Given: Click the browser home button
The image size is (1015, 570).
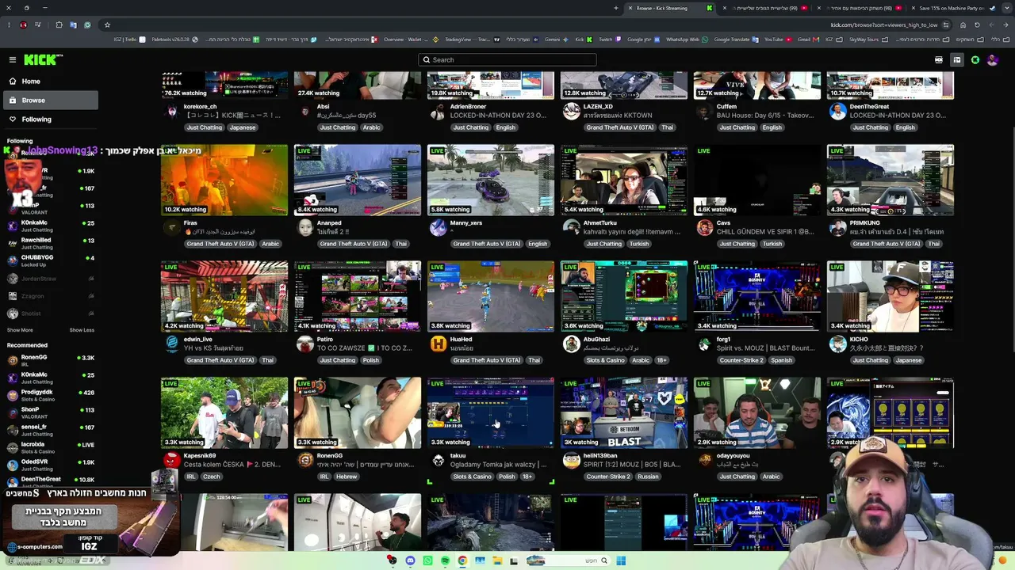Looking at the screenshot, I should 963,25.
